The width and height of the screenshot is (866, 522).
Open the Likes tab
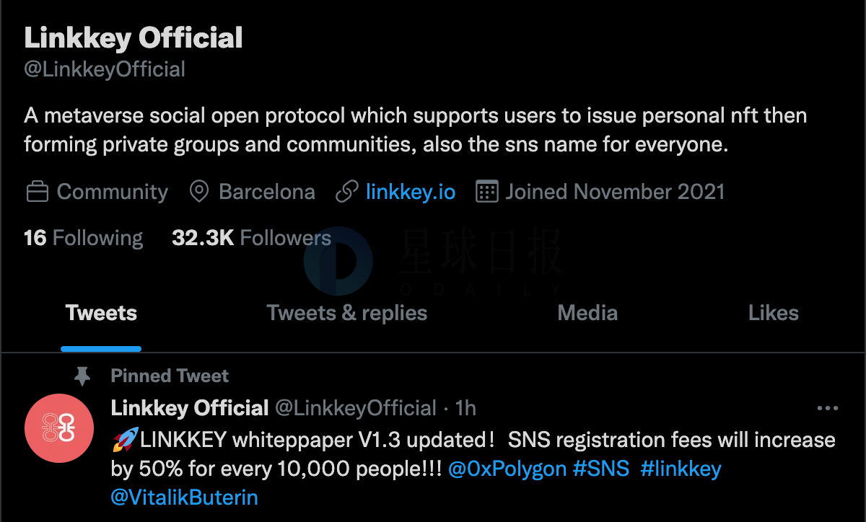[x=774, y=313]
